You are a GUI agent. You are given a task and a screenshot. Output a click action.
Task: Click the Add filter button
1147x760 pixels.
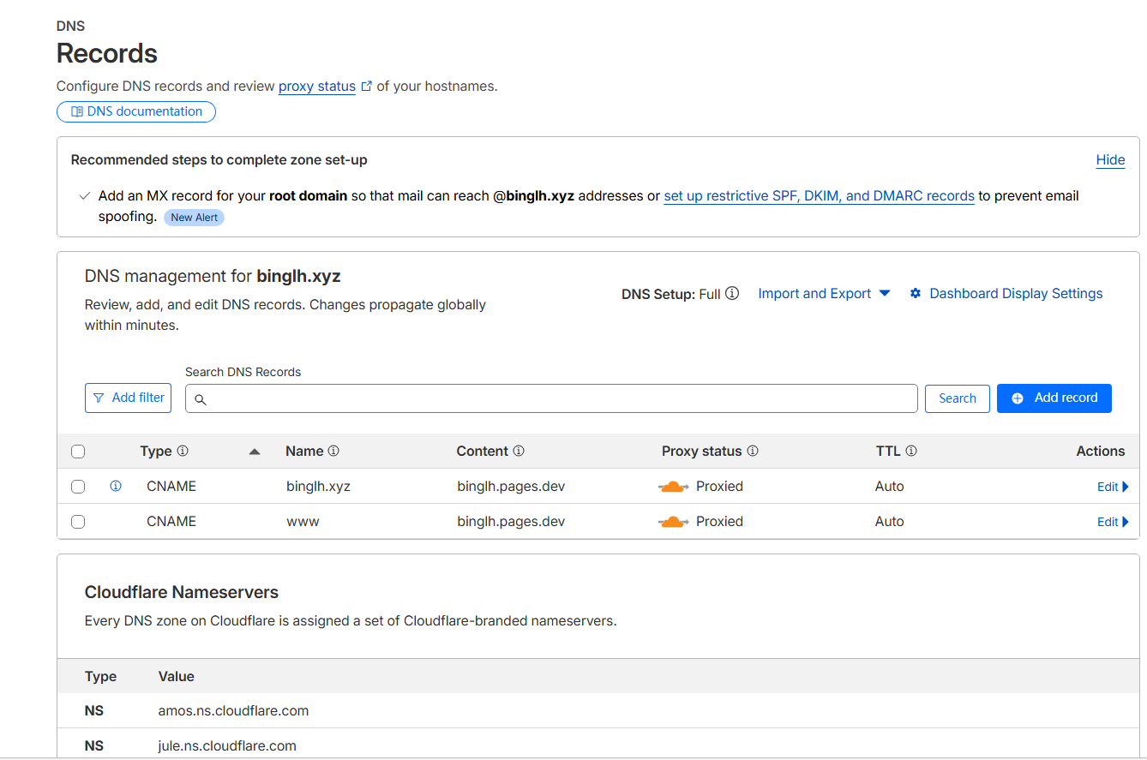tap(129, 398)
